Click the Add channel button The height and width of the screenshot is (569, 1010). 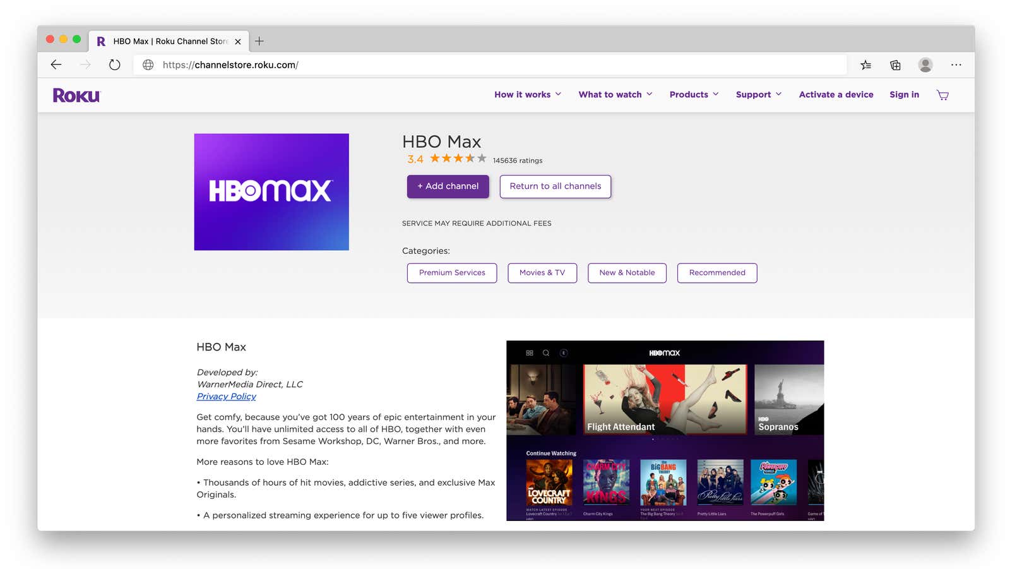click(x=448, y=186)
